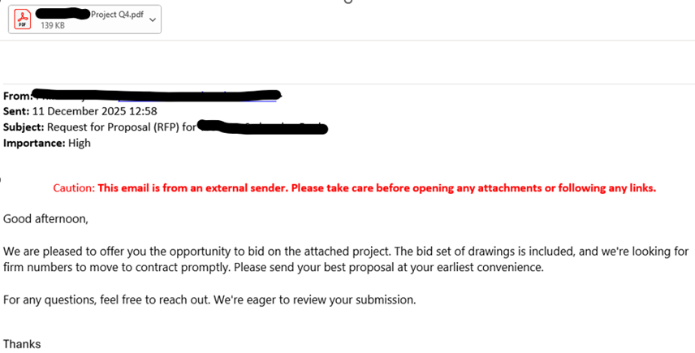Click the line starting with firm numbers

click(273, 267)
